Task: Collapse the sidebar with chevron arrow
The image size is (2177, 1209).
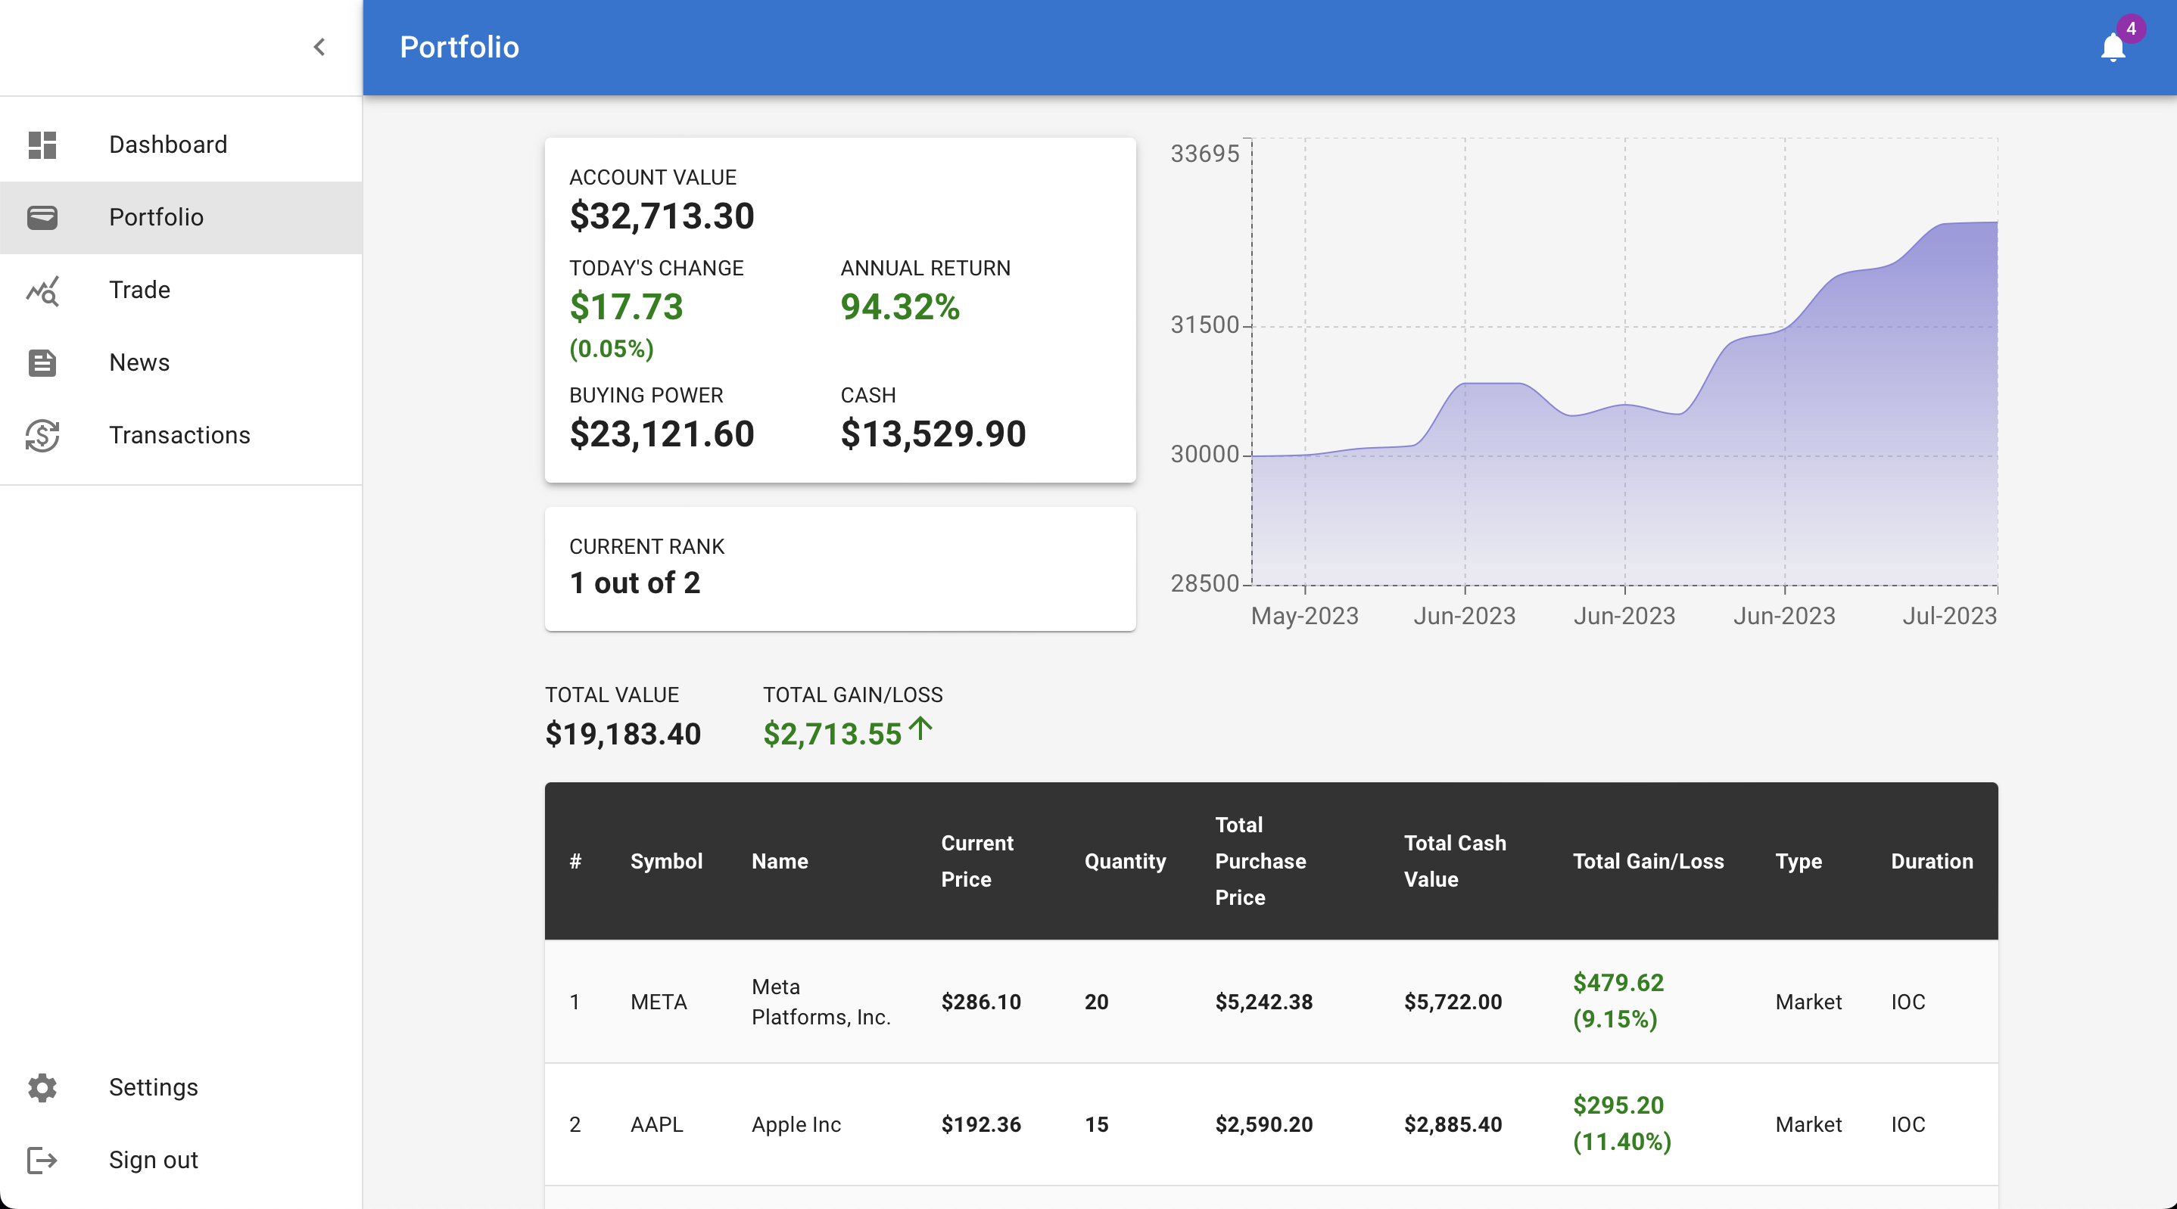Action: pyautogui.click(x=319, y=48)
